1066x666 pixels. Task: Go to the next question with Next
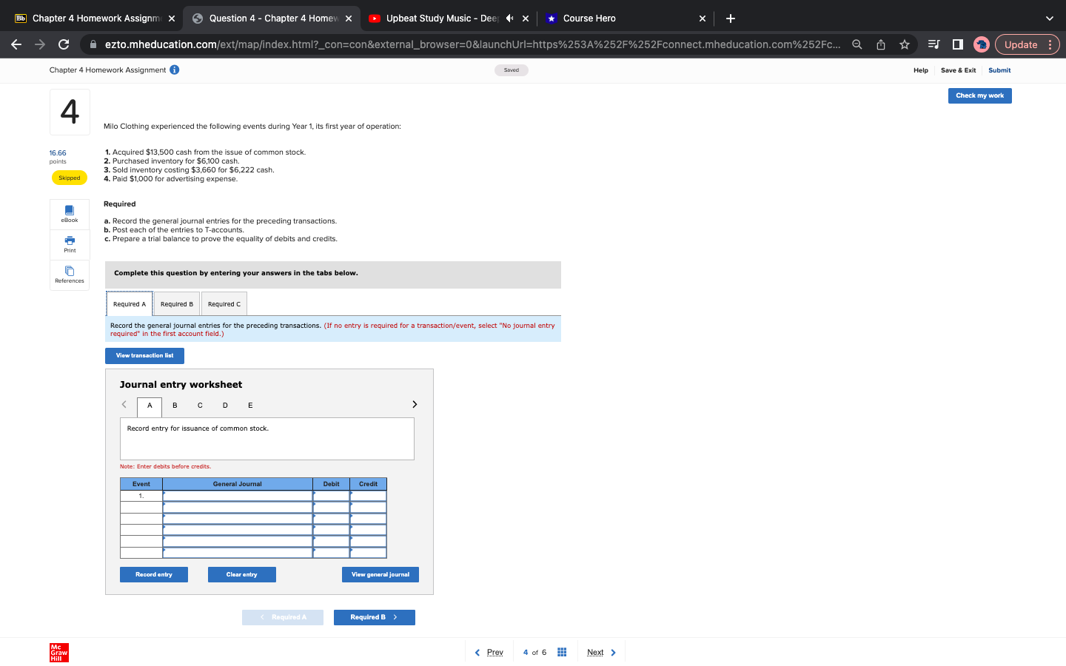[x=601, y=653]
